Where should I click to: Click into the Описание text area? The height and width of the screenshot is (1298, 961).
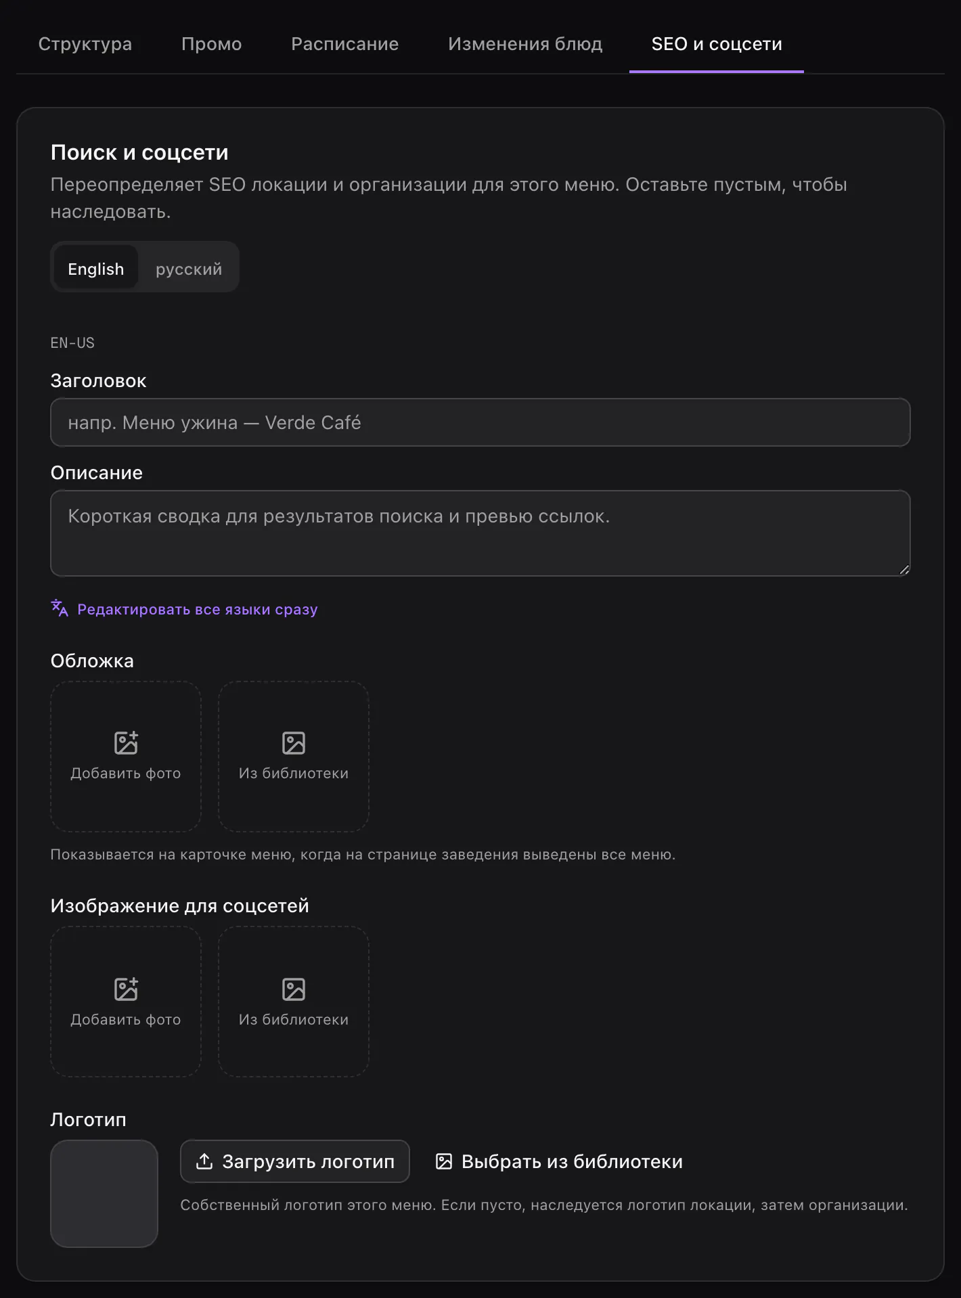[x=480, y=533]
